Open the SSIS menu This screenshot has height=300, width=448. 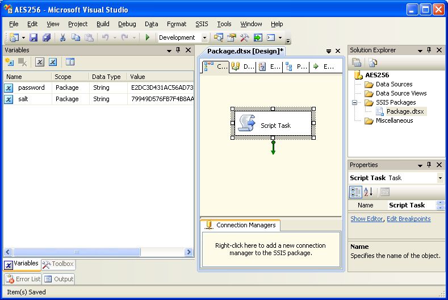click(x=202, y=24)
